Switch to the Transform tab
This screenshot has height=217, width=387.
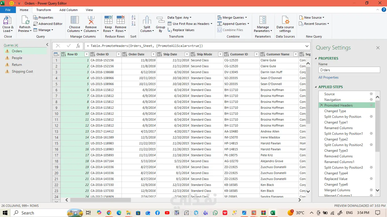click(44, 10)
